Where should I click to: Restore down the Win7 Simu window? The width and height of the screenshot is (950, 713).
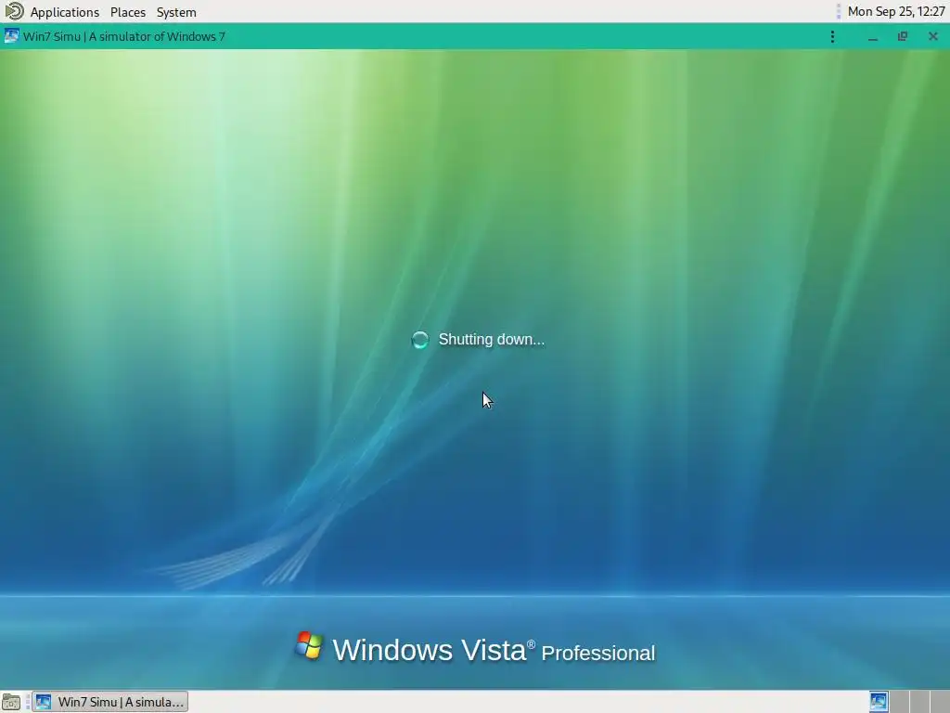click(902, 37)
